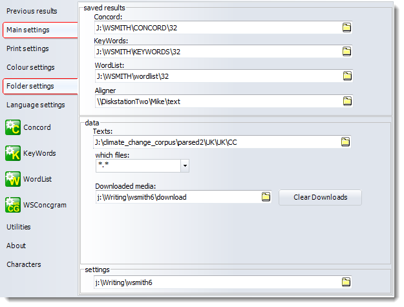The image size is (404, 307).
Task: Browse folder for WordList saved results
Action: [x=346, y=76]
